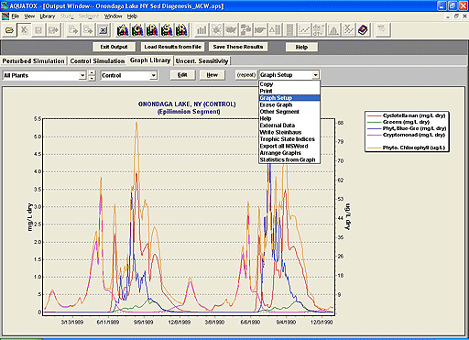The width and height of the screenshot is (469, 340).
Task: Collapse the Graph Setup dropdown arrow
Action: (x=315, y=75)
